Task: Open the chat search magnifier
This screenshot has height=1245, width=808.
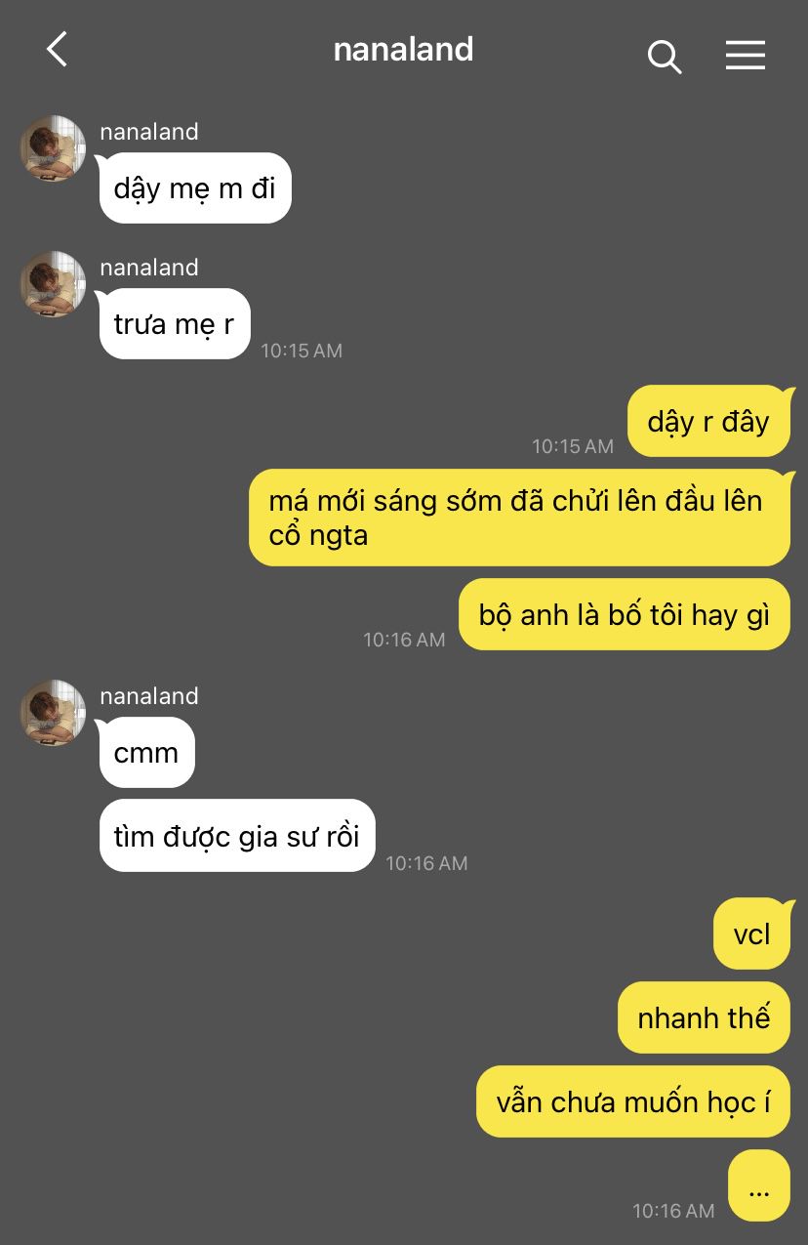Action: click(665, 57)
